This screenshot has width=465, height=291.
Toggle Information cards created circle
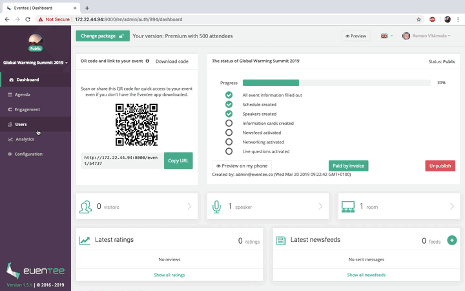tap(229, 123)
